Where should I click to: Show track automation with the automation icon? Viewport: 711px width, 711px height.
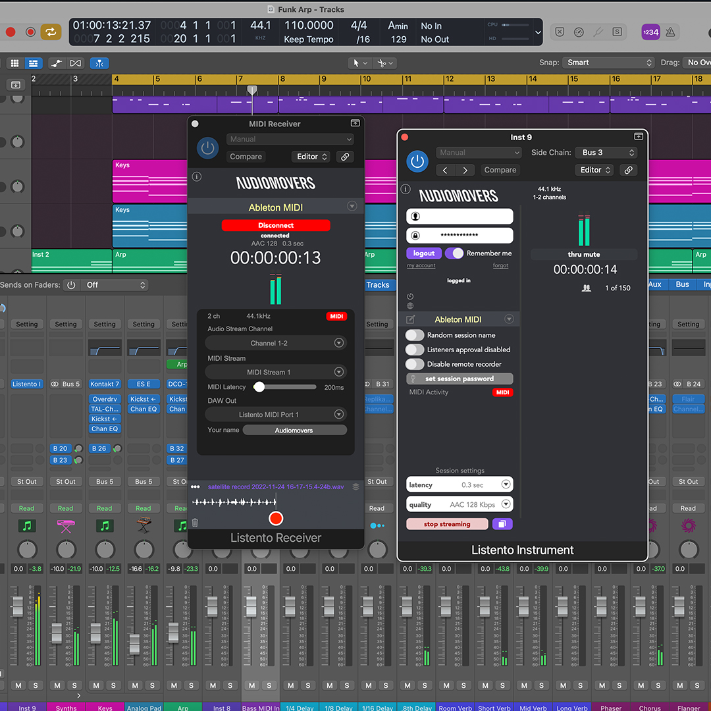[56, 63]
